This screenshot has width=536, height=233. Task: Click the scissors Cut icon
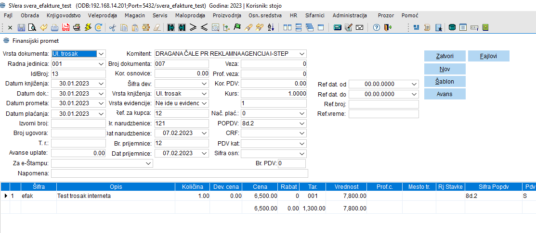tap(113, 27)
